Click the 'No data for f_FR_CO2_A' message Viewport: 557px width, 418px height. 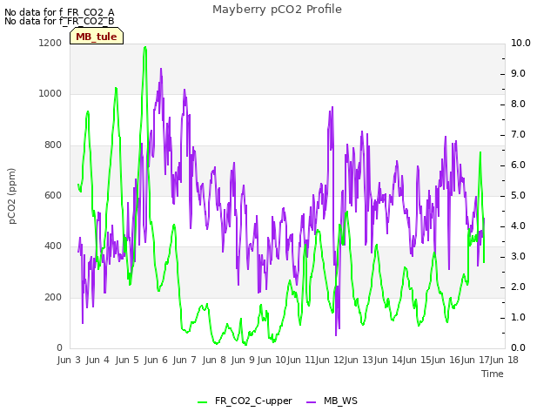click(59, 12)
